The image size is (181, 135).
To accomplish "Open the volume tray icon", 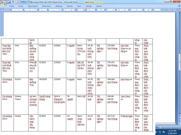I will [x=156, y=132].
